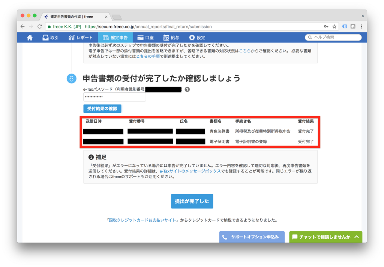Image resolution: width=384 pixels, height=267 pixels.
Task: Click the 手続き名 column header
Action: coord(243,121)
